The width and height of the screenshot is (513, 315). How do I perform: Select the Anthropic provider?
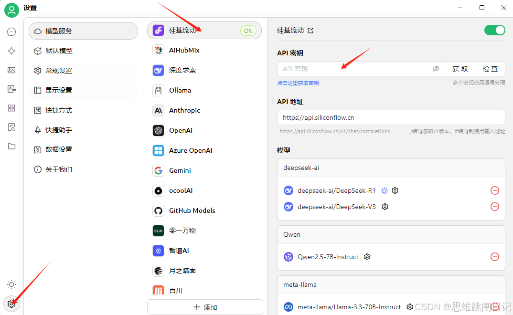click(204, 110)
